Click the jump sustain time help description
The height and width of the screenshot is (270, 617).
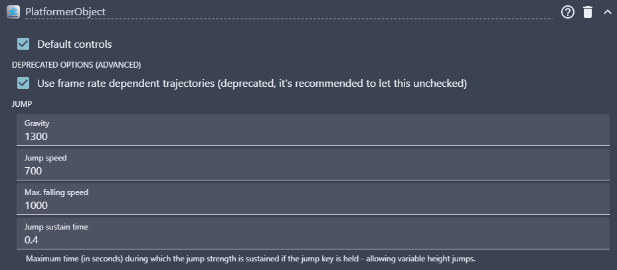click(250, 259)
